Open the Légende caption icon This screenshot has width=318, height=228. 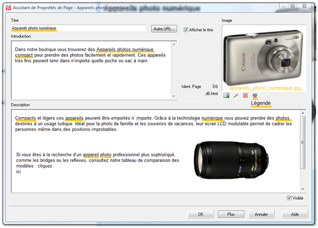click(255, 95)
